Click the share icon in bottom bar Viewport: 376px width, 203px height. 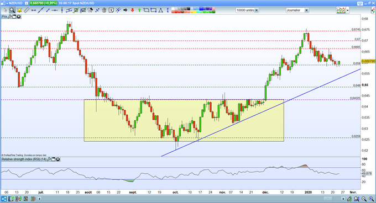pos(4,199)
